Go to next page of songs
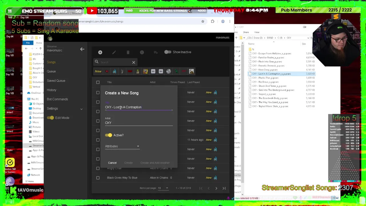Image resolution: width=366 pixels, height=206 pixels. [216, 188]
